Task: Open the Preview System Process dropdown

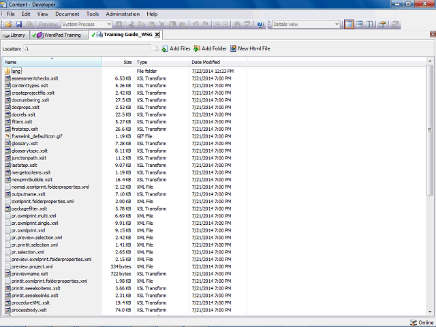Action: (x=109, y=25)
